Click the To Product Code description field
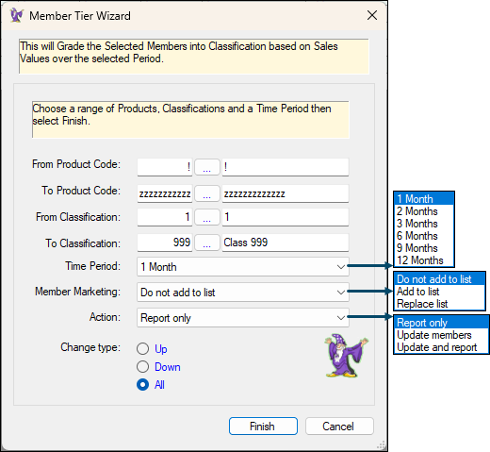 286,193
